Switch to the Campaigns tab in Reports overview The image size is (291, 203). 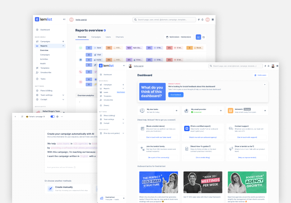pyautogui.click(x=96, y=37)
